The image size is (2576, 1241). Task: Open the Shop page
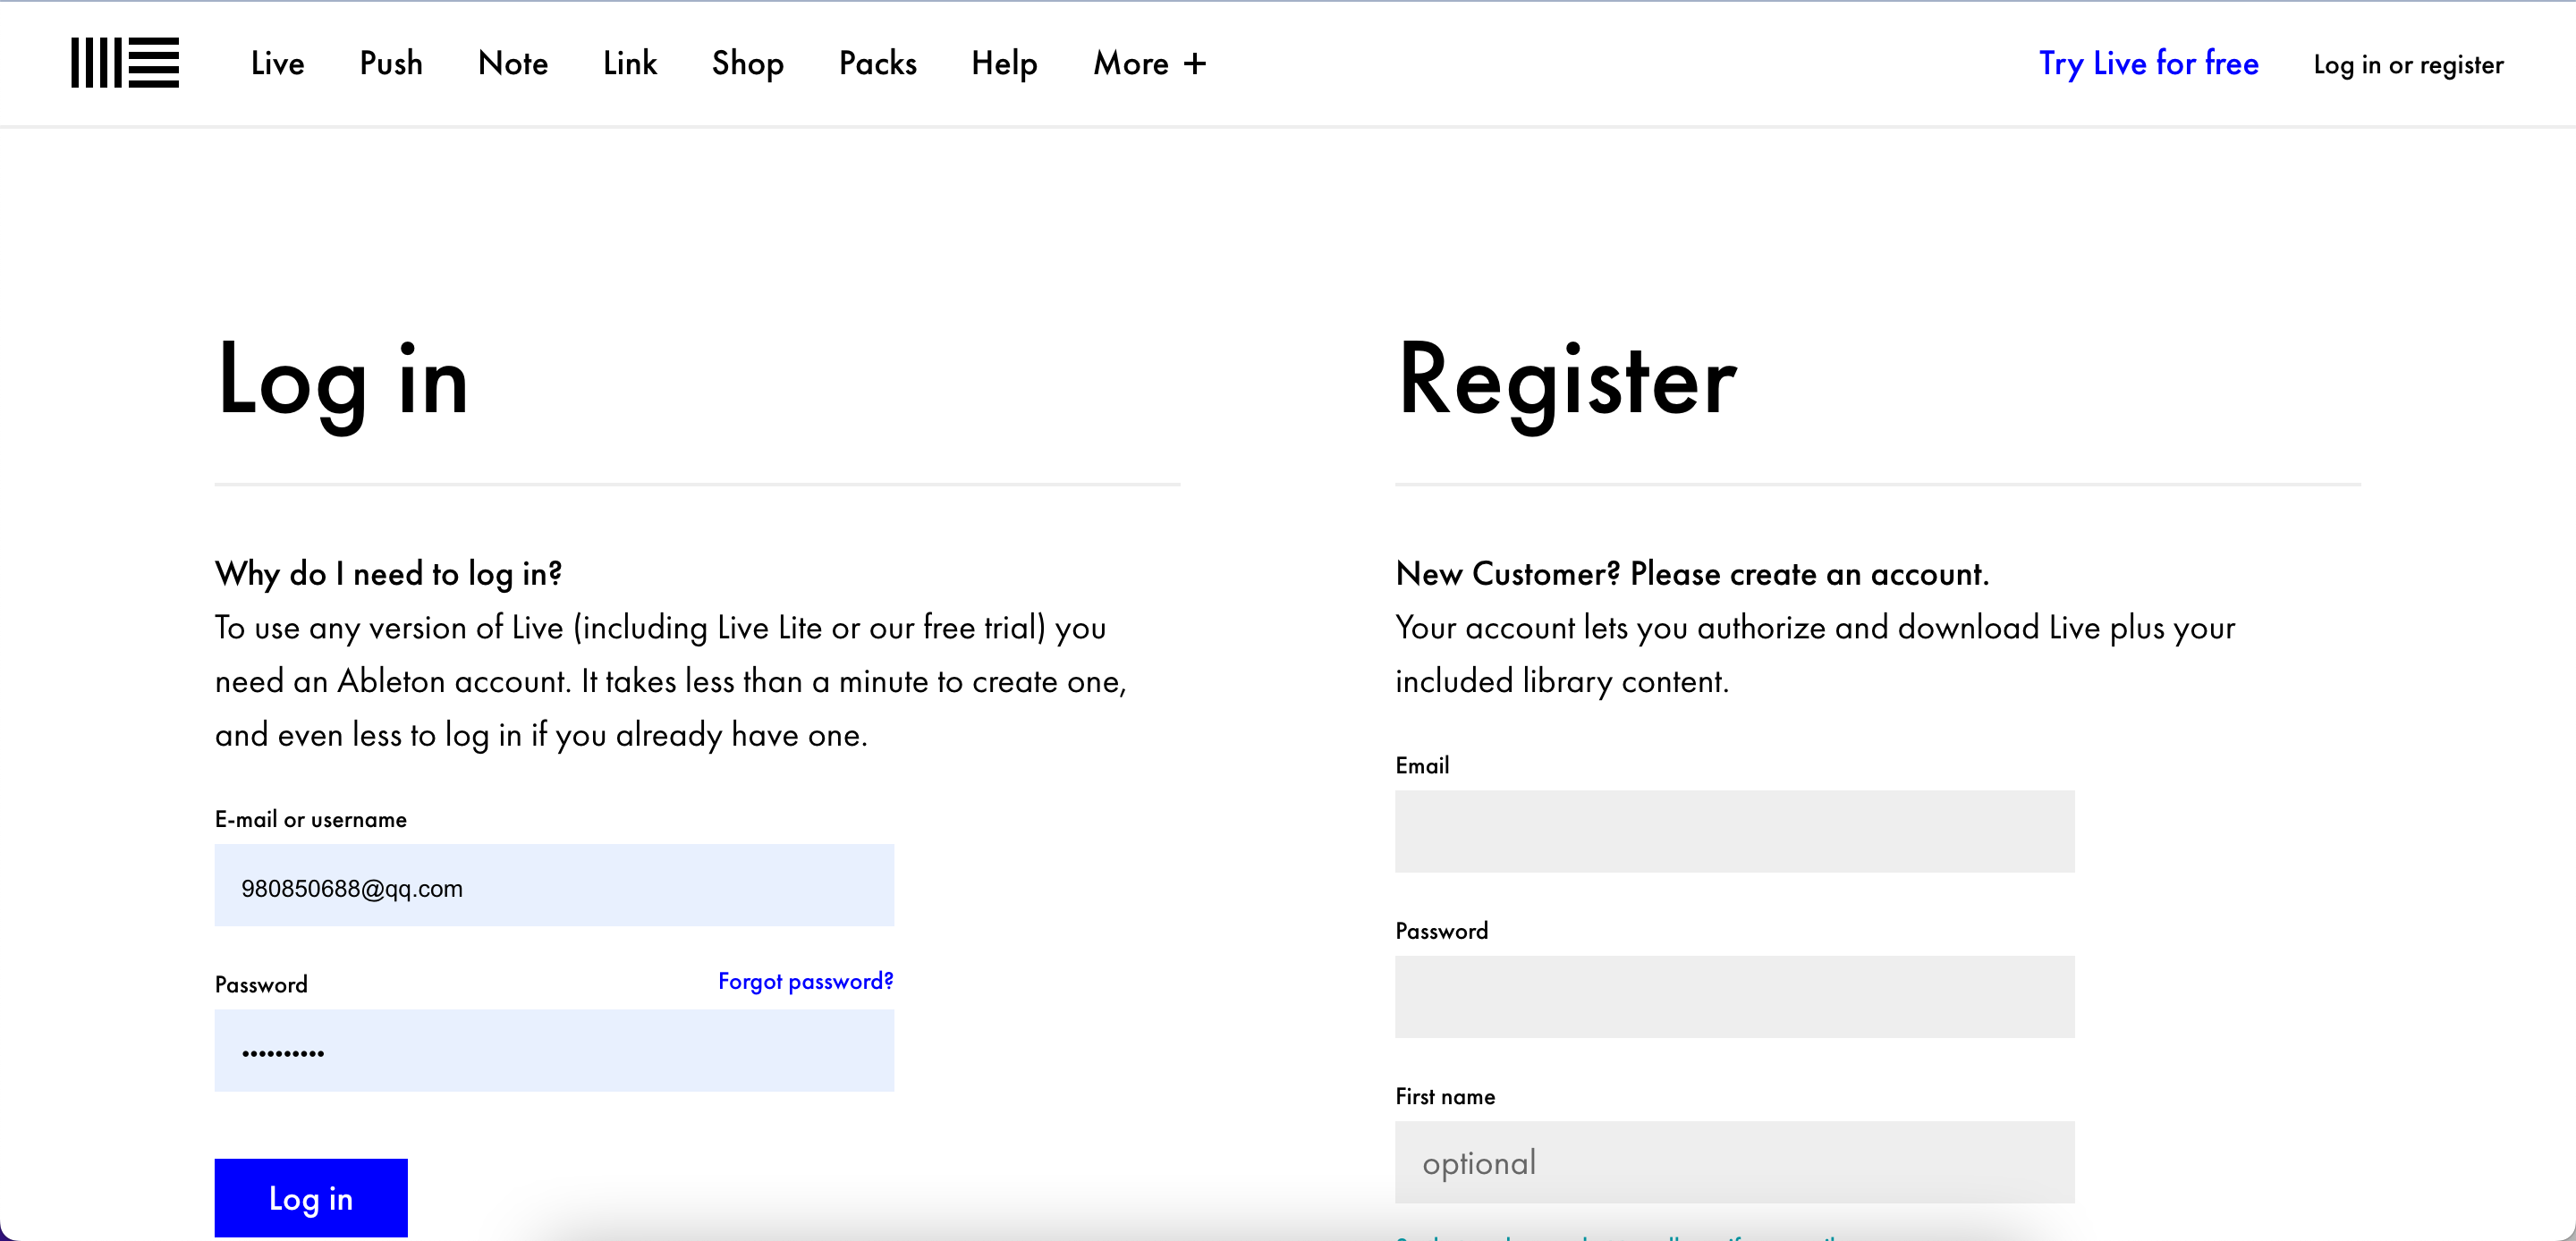pos(748,64)
